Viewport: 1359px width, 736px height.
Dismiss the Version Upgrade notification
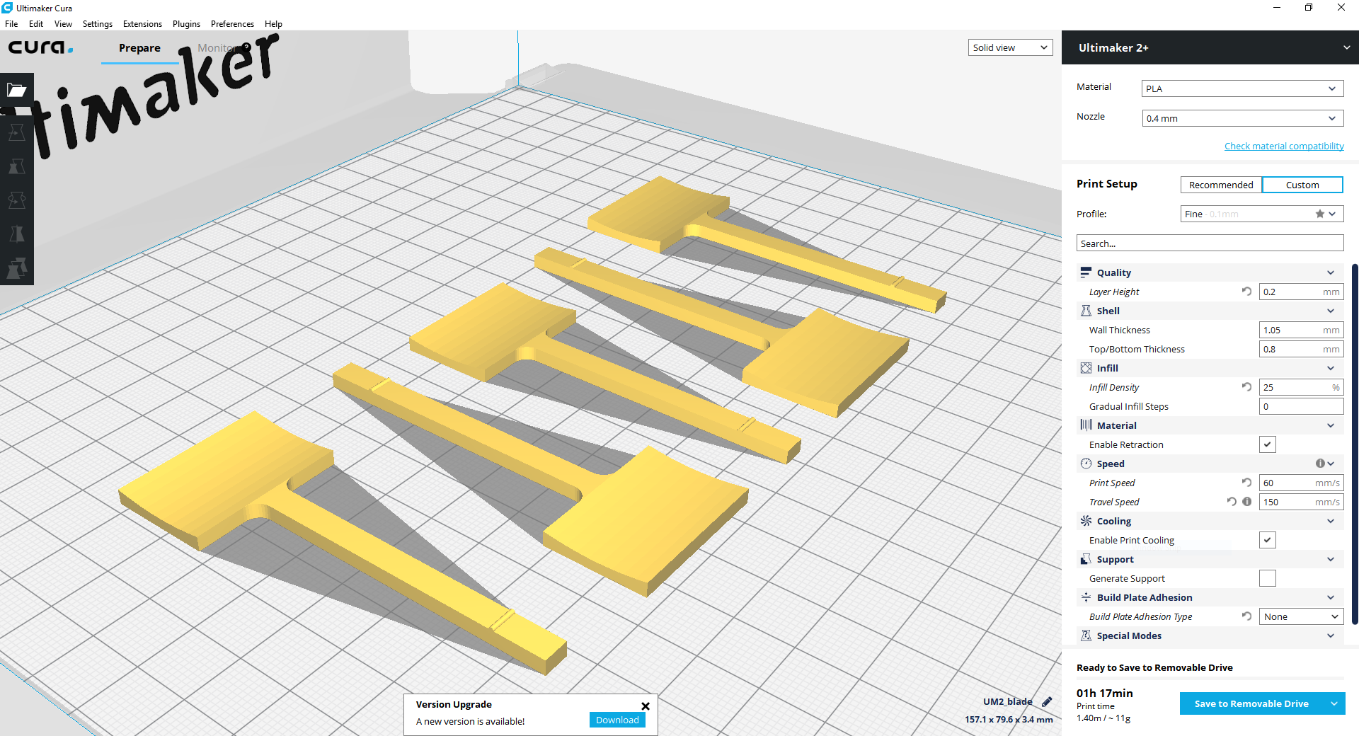646,706
